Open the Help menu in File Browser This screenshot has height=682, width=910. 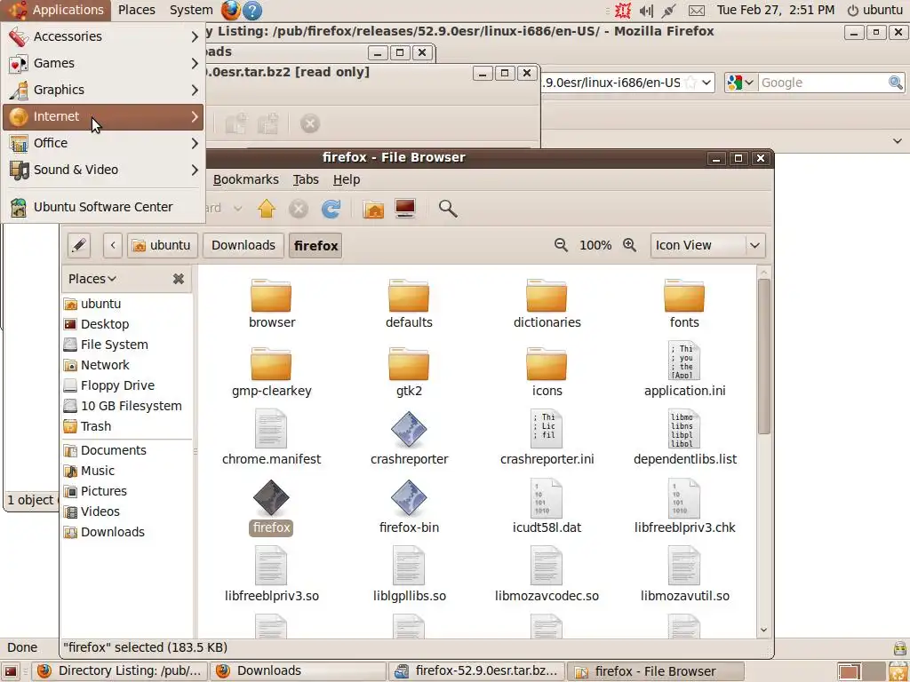pyautogui.click(x=347, y=179)
